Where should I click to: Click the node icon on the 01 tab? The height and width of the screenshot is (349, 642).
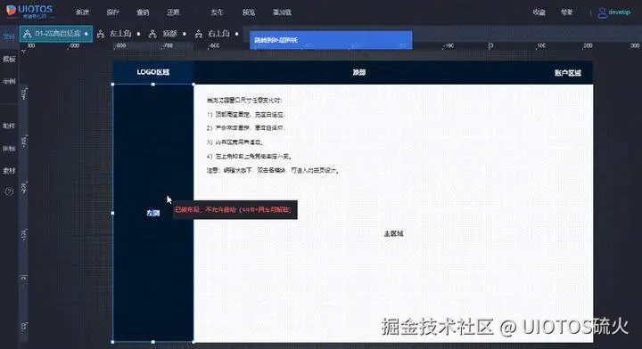tap(28, 34)
